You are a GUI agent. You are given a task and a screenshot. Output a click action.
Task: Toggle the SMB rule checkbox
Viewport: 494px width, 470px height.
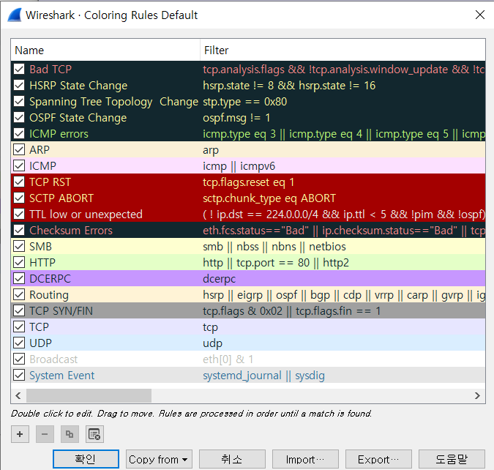(x=19, y=246)
